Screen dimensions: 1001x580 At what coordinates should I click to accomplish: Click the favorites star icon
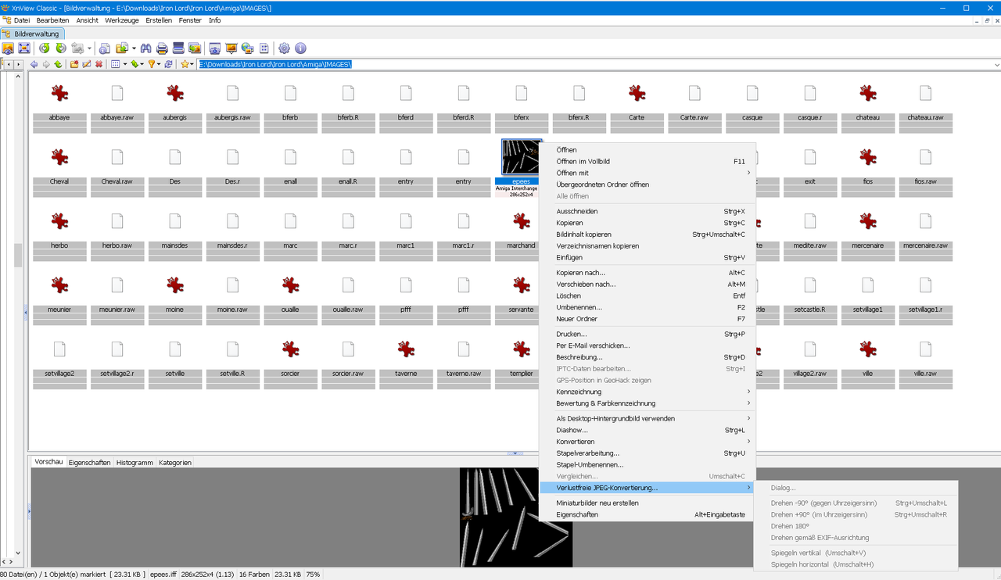pyautogui.click(x=185, y=64)
